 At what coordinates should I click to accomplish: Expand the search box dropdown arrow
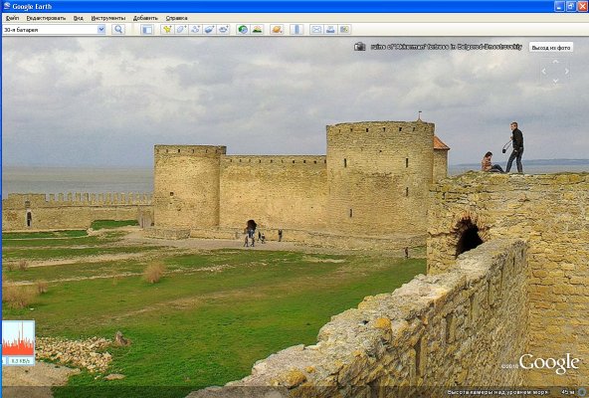pos(101,29)
